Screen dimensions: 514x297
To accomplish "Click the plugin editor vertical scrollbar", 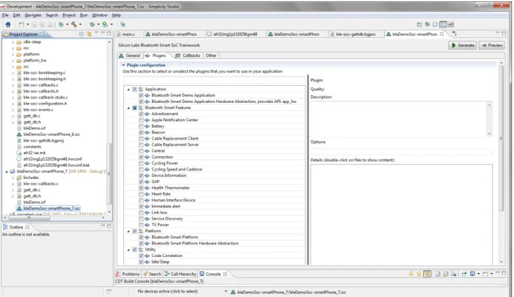I will pos(501,138).
